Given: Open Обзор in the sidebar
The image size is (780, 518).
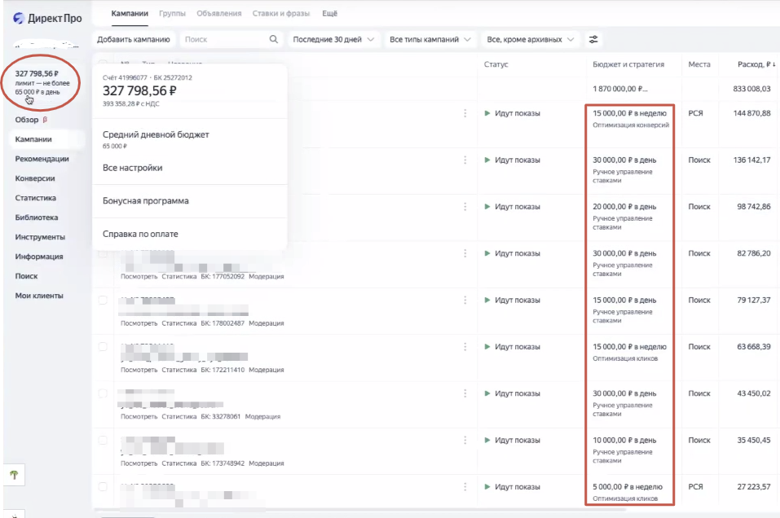Looking at the screenshot, I should [x=27, y=120].
